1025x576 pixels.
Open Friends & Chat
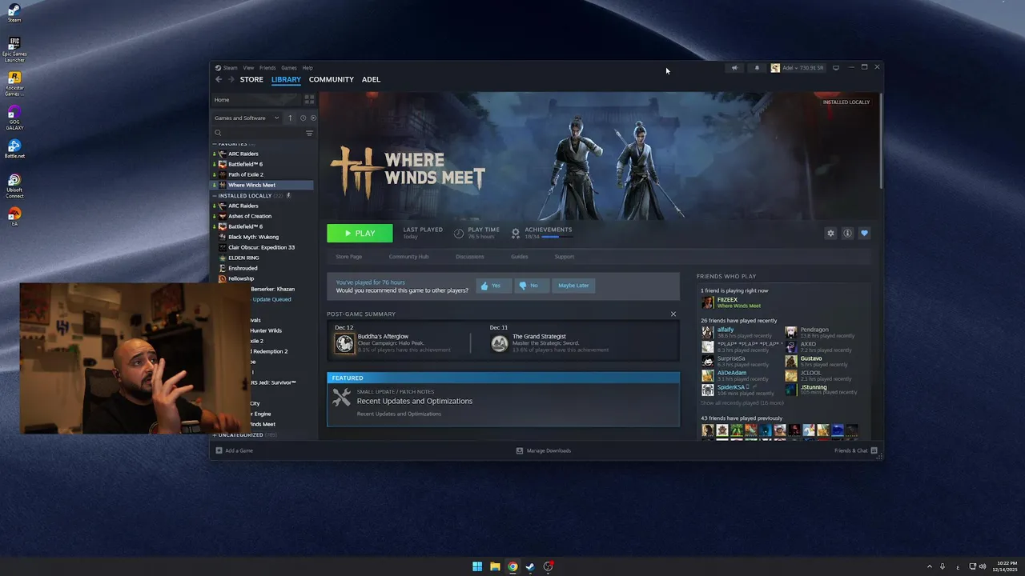pyautogui.click(x=856, y=450)
